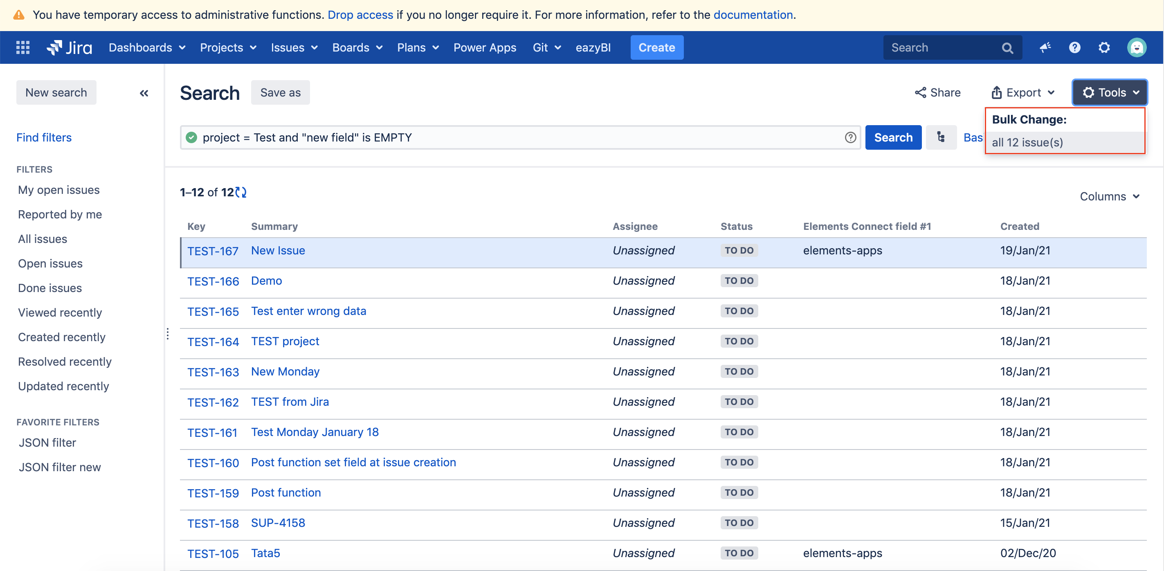The image size is (1164, 571).
Task: Open the Export dropdown
Action: (x=1023, y=92)
